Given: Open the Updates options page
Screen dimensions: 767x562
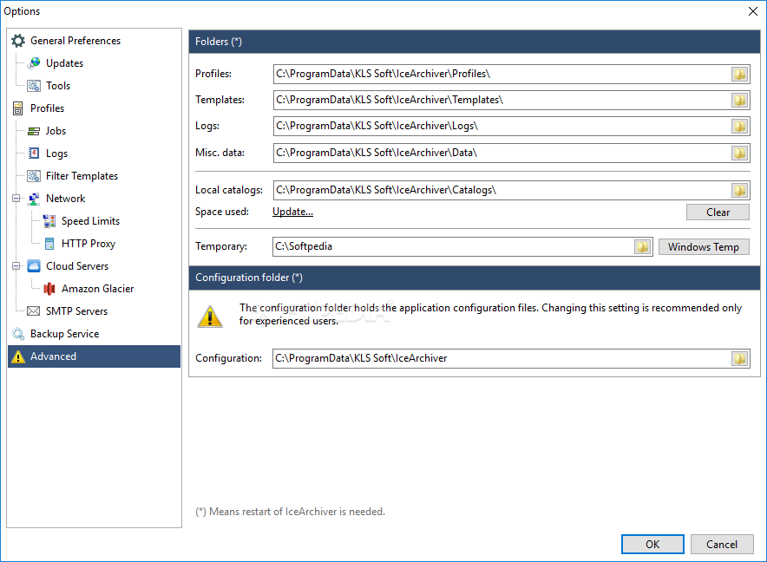Looking at the screenshot, I should coord(64,63).
